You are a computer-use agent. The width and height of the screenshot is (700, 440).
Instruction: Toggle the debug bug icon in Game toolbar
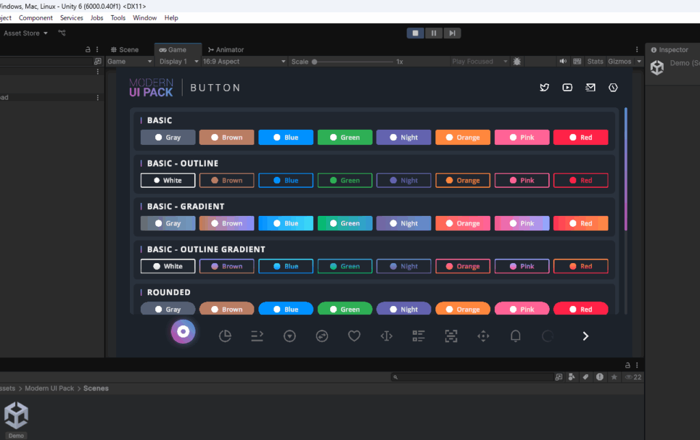click(517, 61)
